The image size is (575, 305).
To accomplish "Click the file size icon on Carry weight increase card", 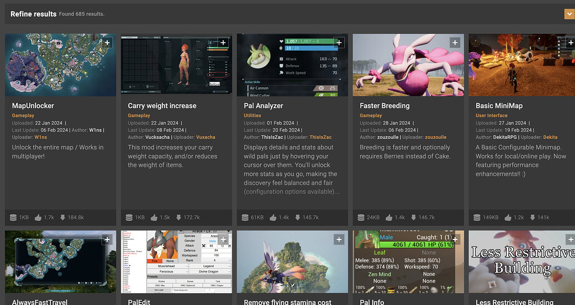I will [129, 217].
